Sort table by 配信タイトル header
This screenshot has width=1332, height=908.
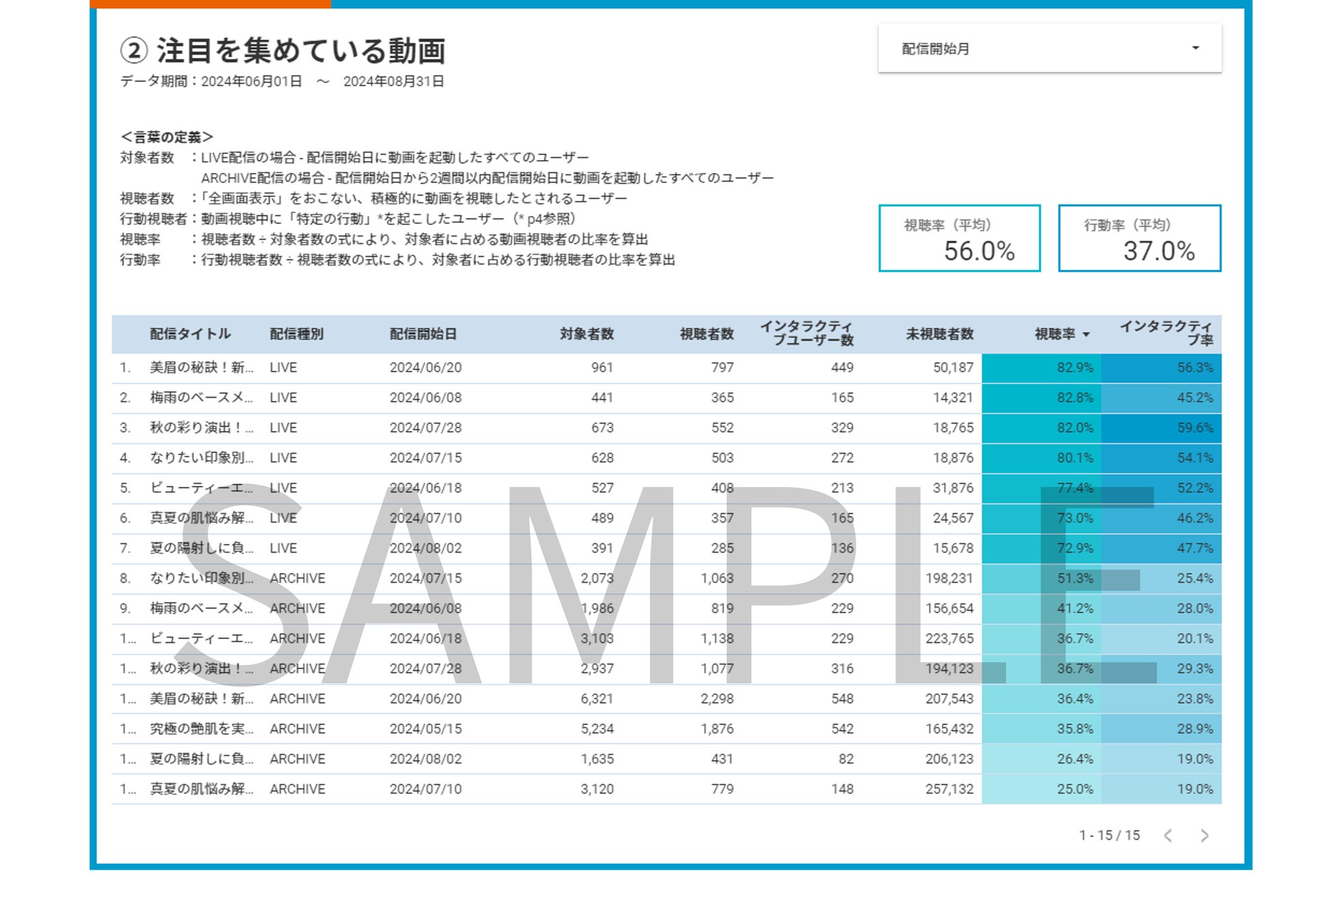point(190,334)
